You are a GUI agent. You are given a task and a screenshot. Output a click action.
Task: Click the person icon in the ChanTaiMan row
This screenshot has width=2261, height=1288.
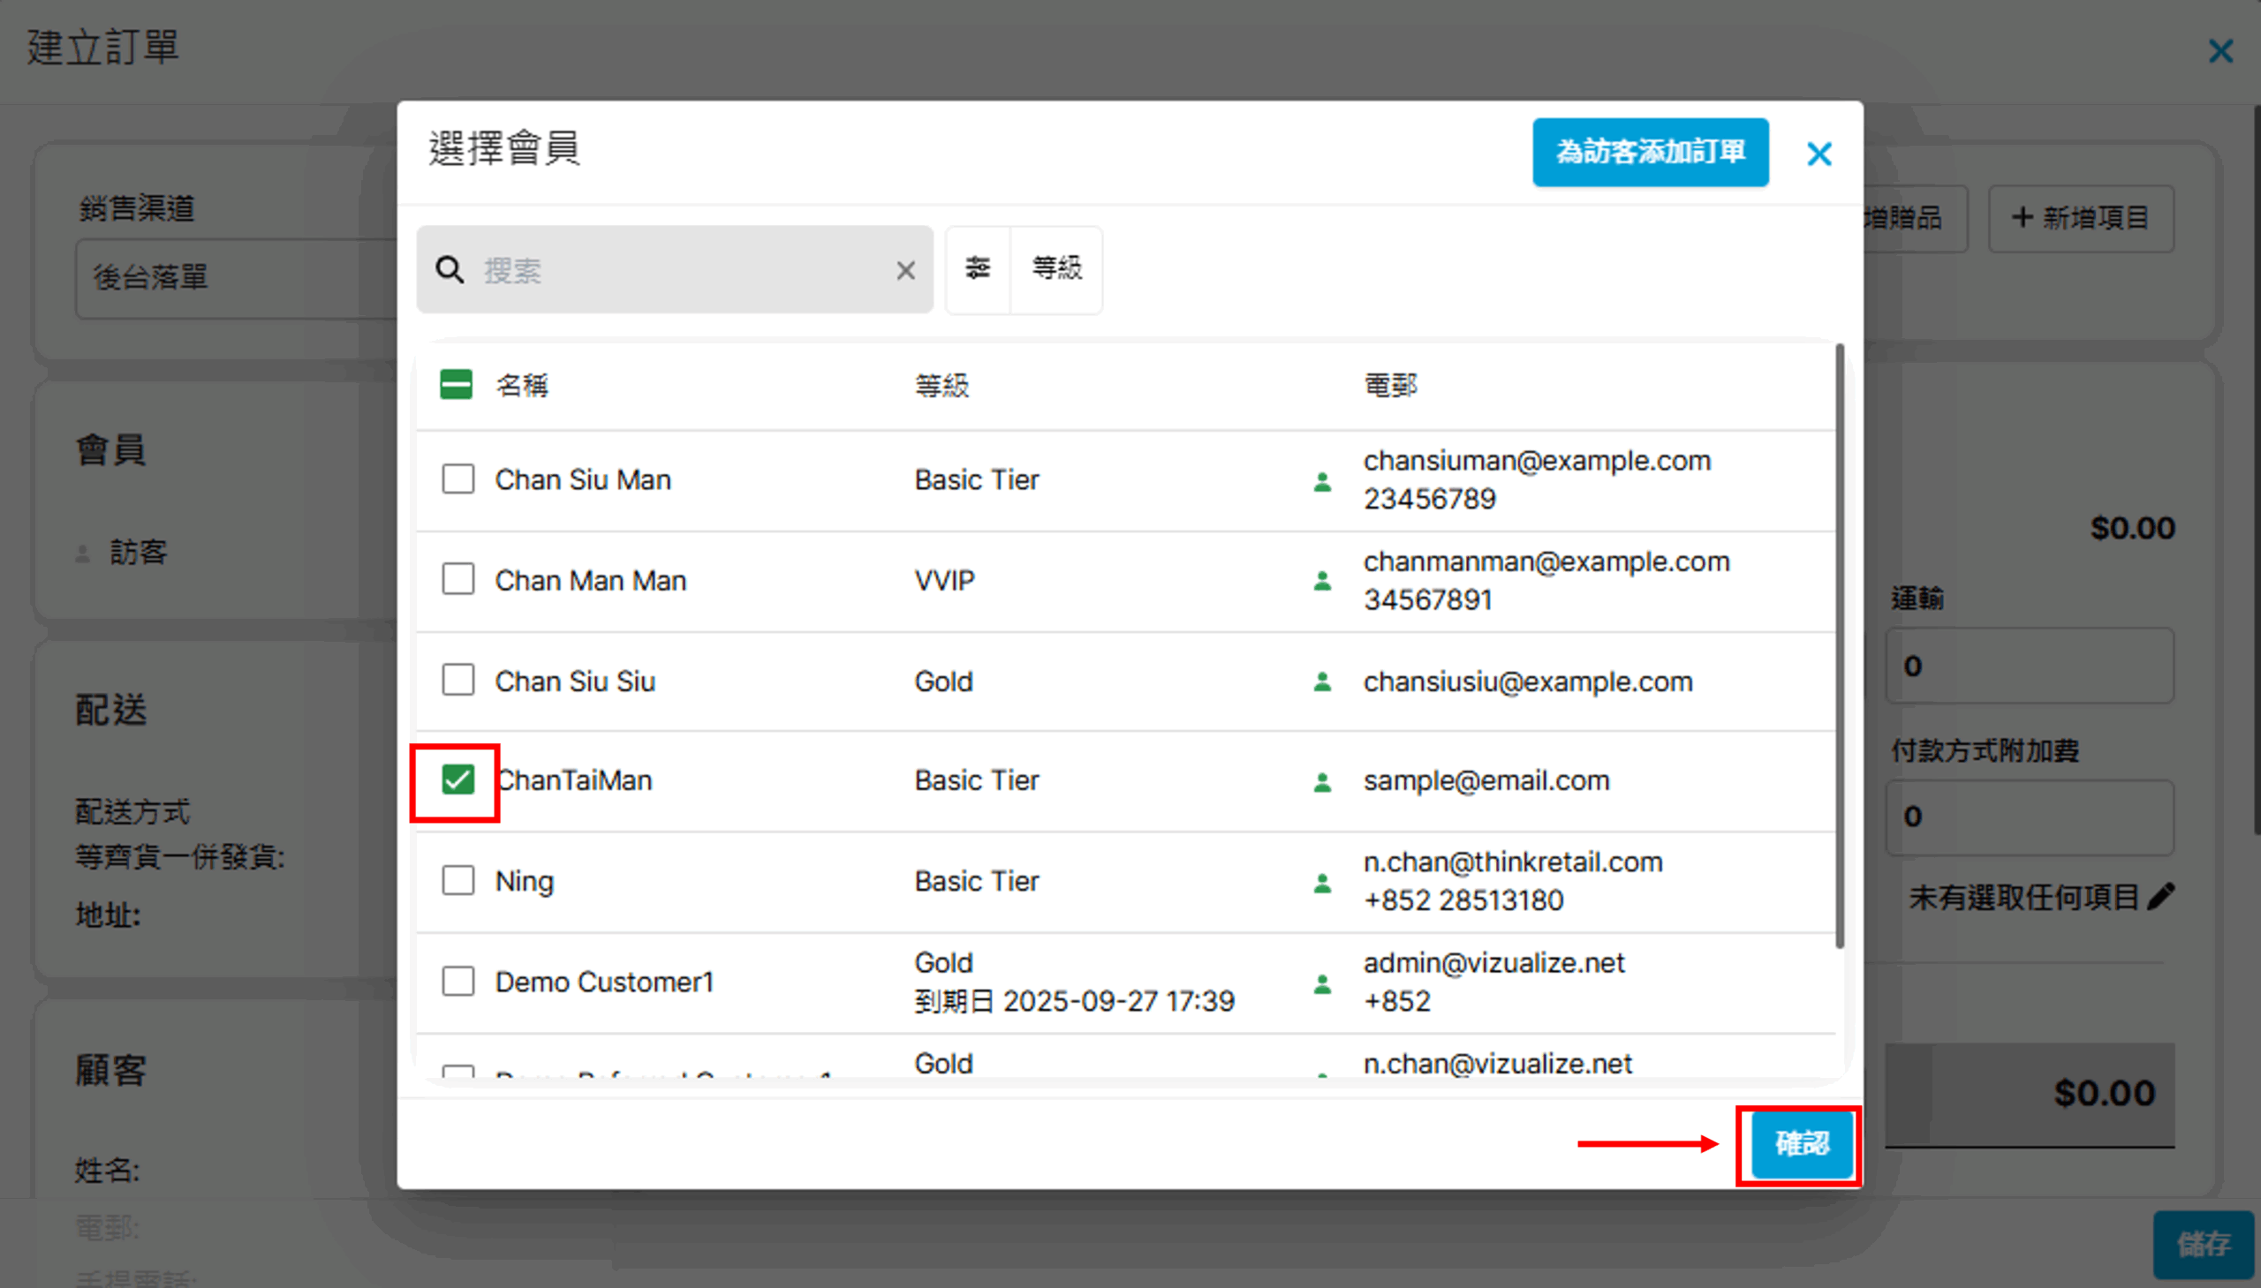coord(1322,782)
